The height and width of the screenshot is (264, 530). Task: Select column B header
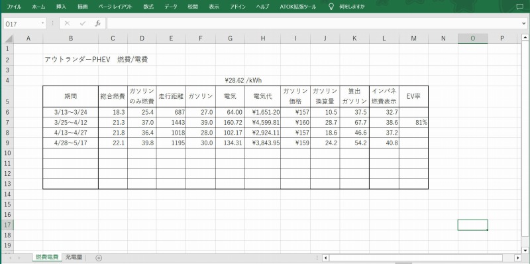[71, 38]
